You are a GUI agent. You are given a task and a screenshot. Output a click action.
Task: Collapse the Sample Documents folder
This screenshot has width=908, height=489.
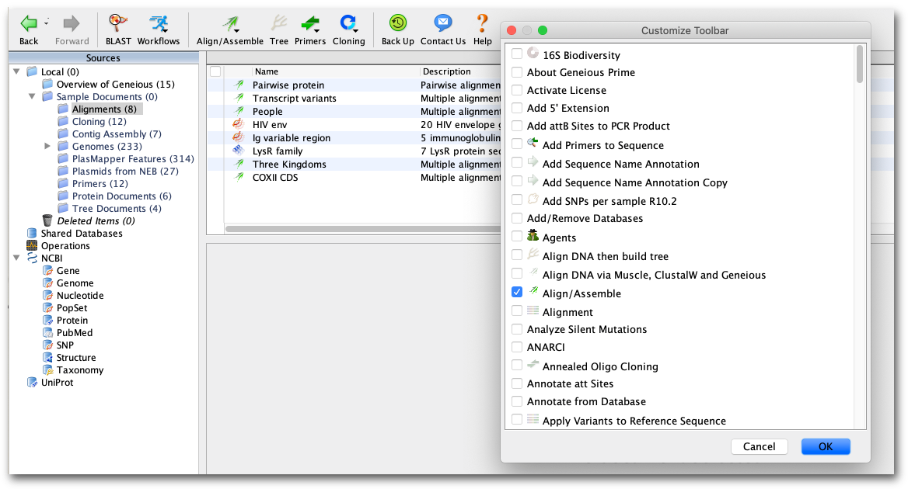pos(32,96)
